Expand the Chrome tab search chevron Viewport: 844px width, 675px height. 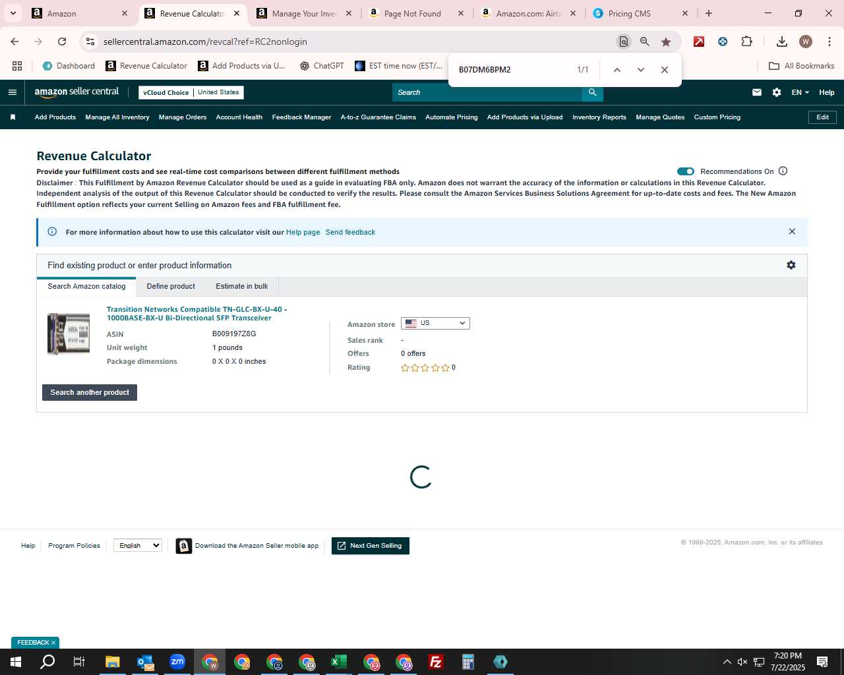pyautogui.click(x=13, y=13)
